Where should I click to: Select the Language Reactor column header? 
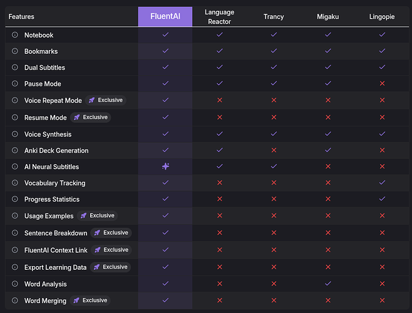point(219,17)
